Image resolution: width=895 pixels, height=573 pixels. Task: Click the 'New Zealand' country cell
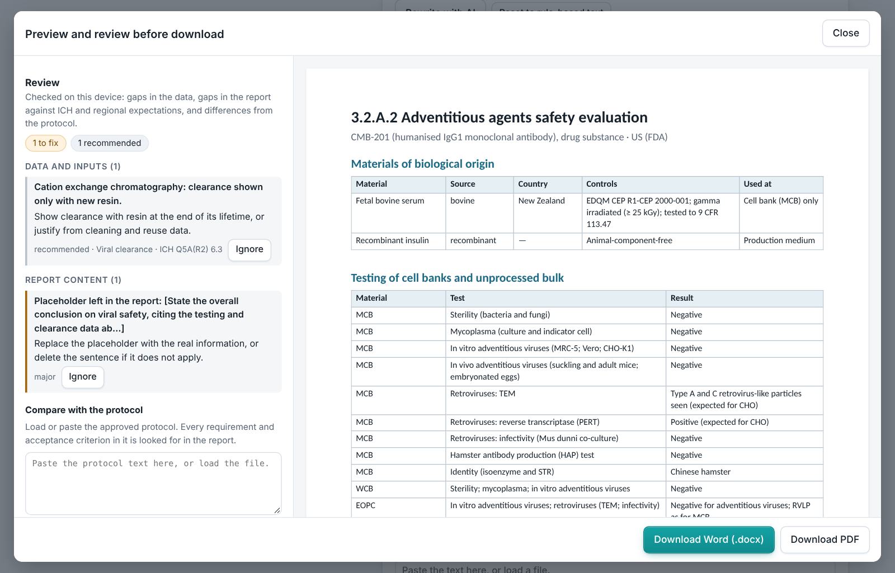548,212
